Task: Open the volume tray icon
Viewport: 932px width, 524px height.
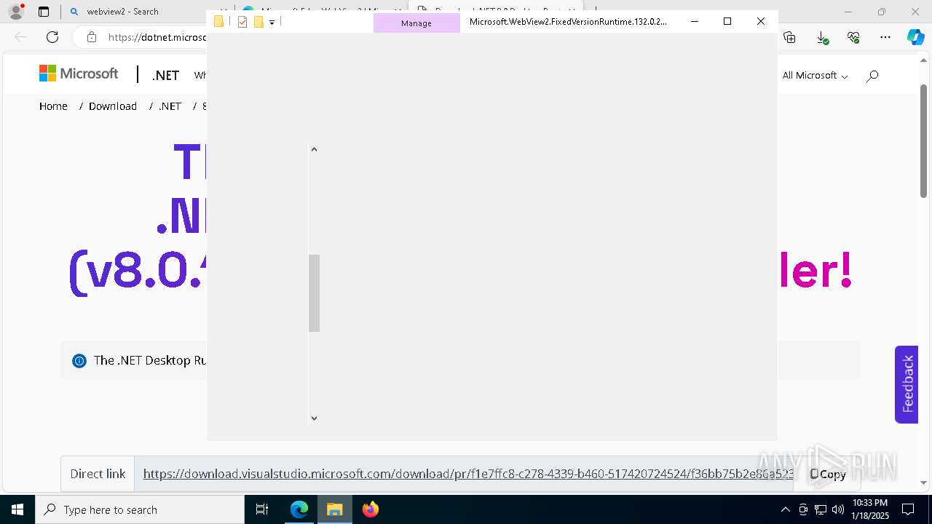Action: [838, 509]
